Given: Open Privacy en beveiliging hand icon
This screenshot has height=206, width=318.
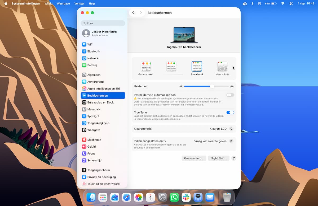Looking at the screenshot, I should click(x=84, y=177).
